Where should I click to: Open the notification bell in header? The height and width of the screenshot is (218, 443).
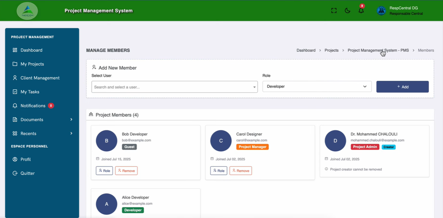pyautogui.click(x=361, y=10)
